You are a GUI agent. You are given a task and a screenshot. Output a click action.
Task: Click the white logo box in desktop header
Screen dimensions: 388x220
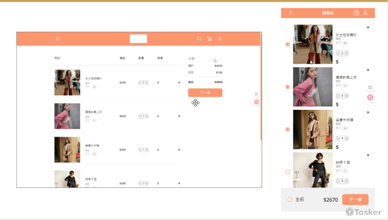click(138, 39)
